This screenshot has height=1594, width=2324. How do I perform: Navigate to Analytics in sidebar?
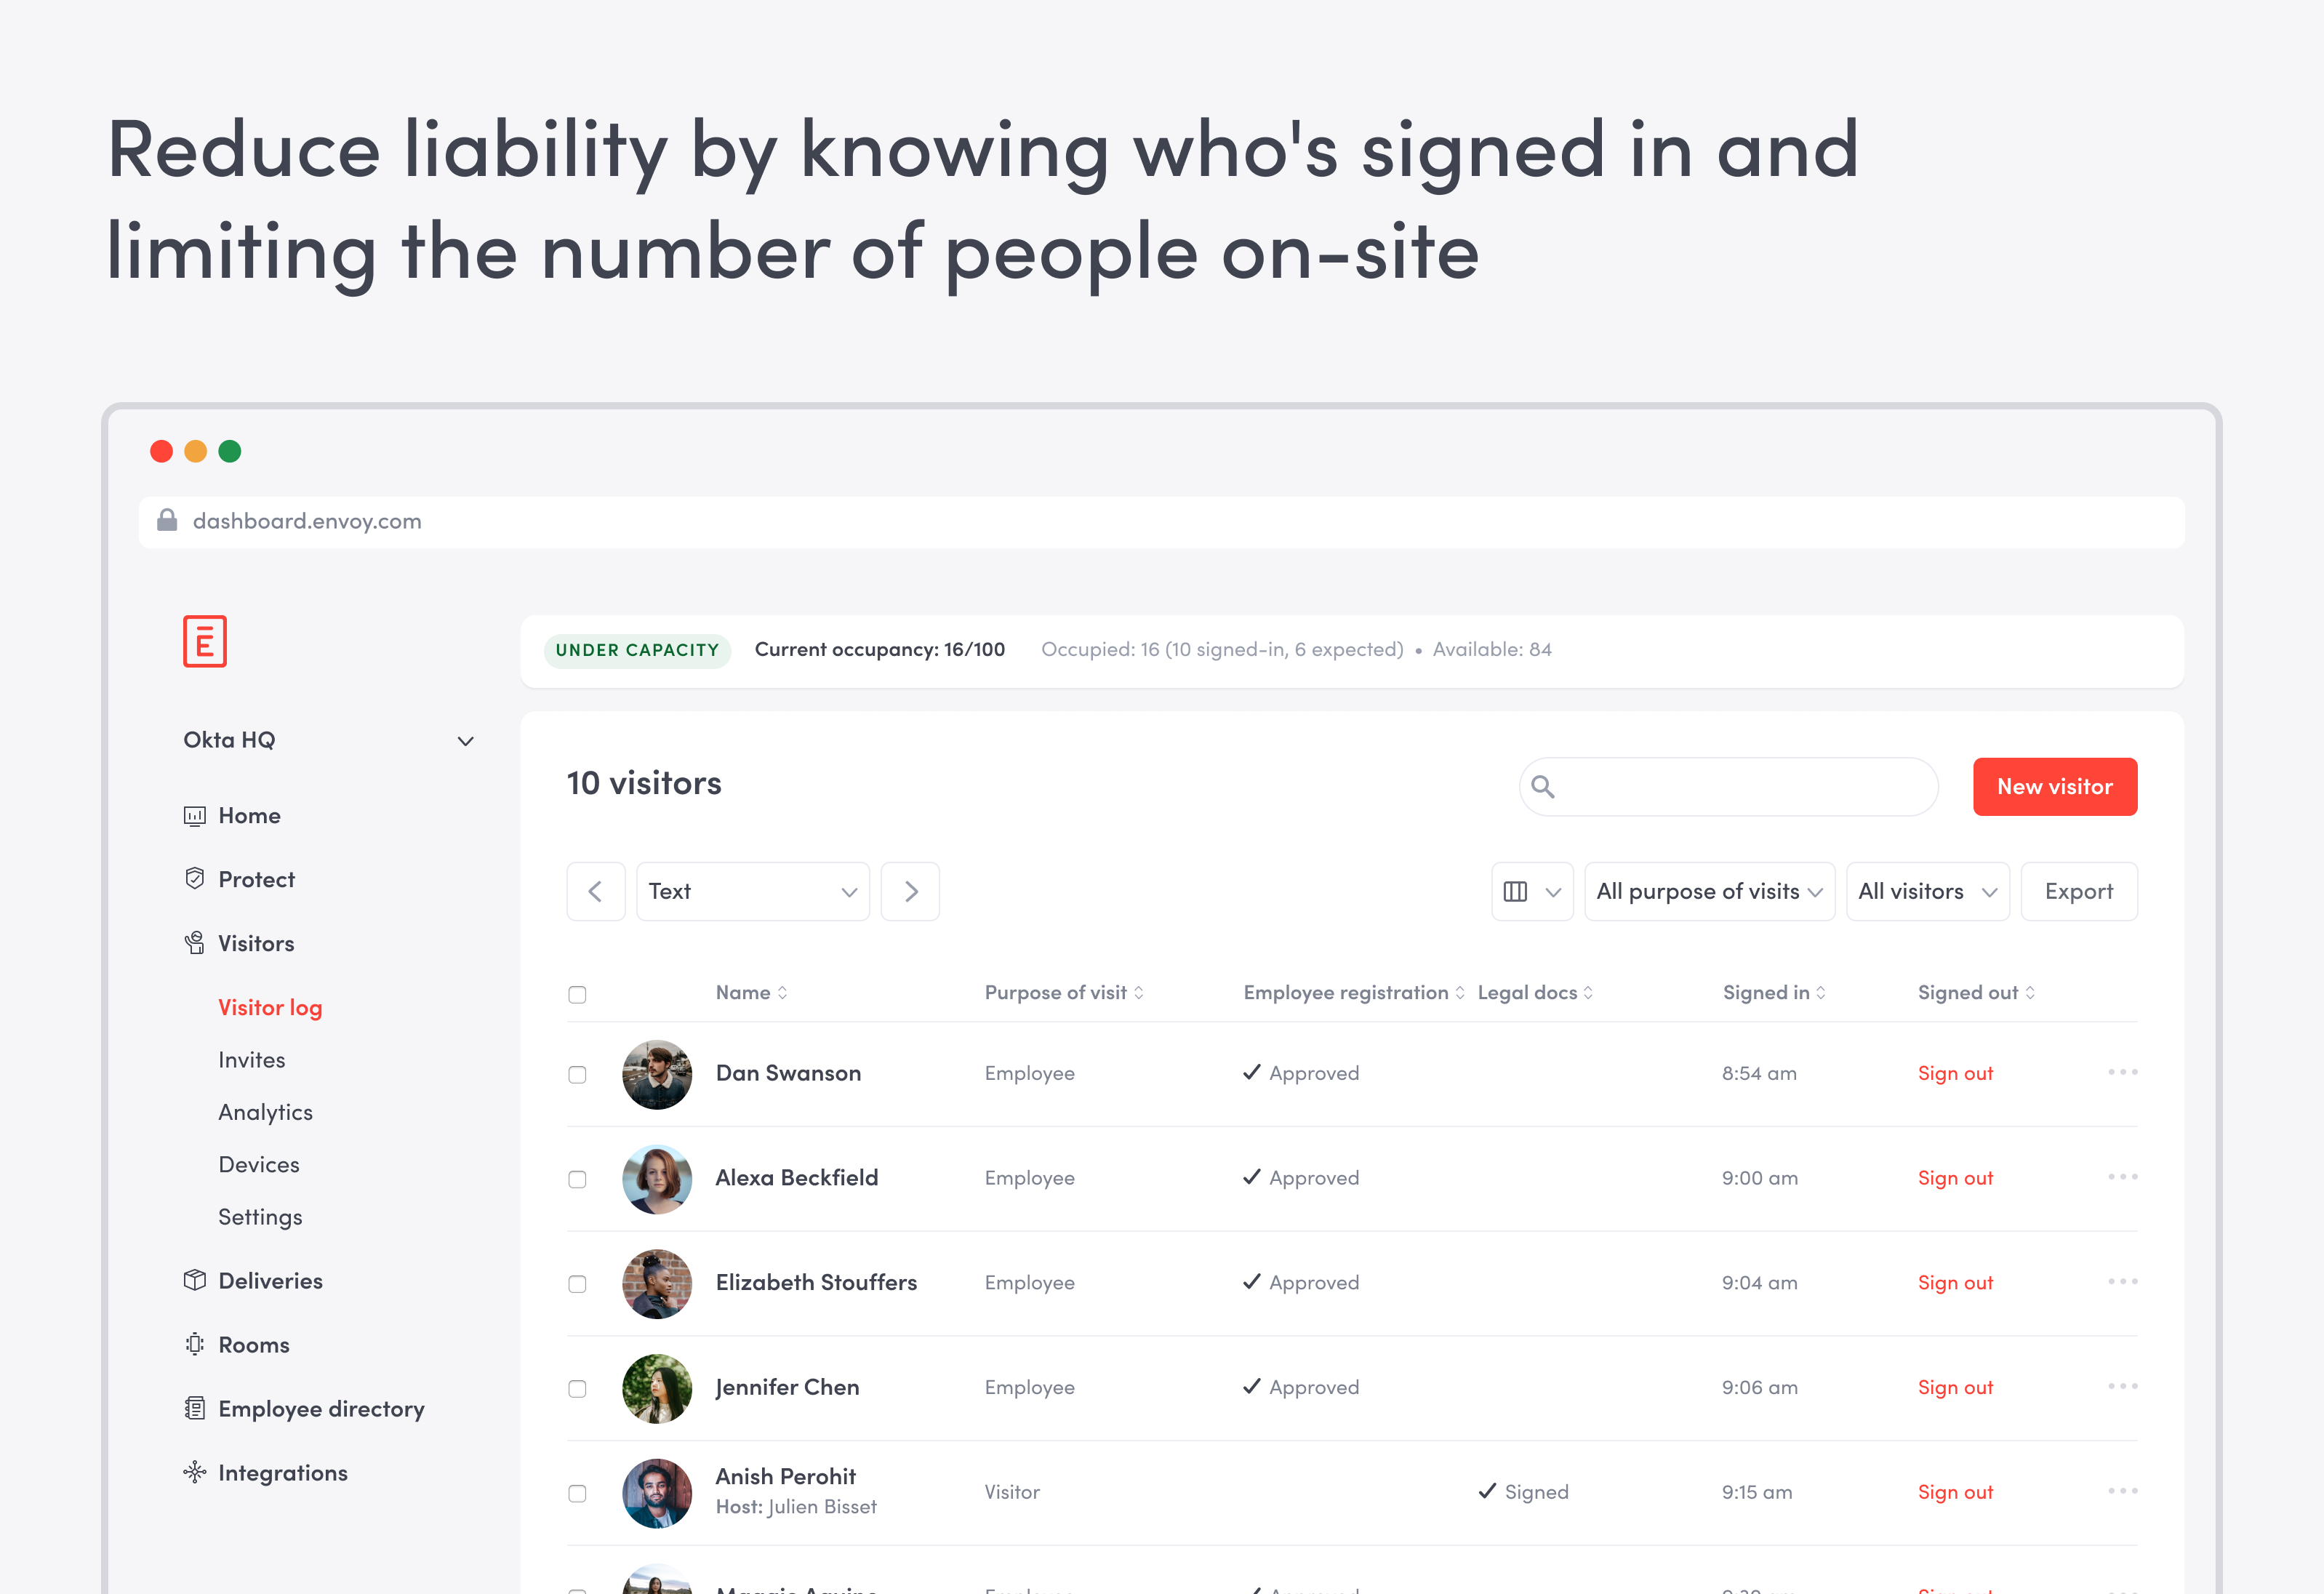click(266, 1112)
